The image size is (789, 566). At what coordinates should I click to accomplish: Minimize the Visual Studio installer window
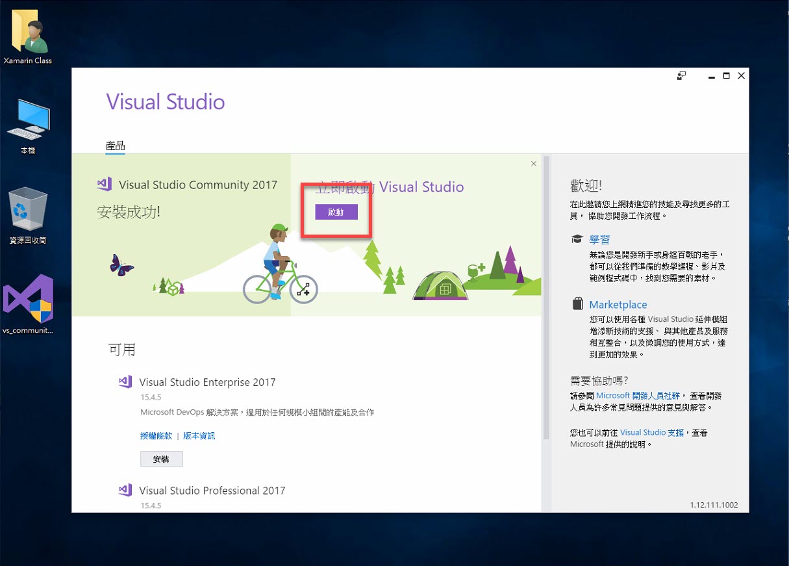pyautogui.click(x=712, y=76)
